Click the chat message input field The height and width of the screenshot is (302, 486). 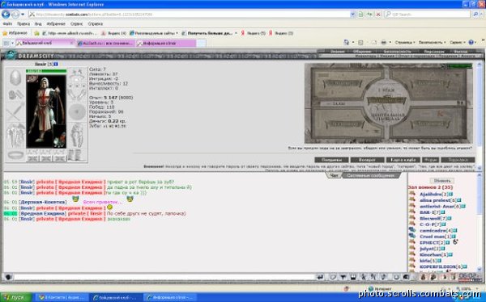click(164, 277)
